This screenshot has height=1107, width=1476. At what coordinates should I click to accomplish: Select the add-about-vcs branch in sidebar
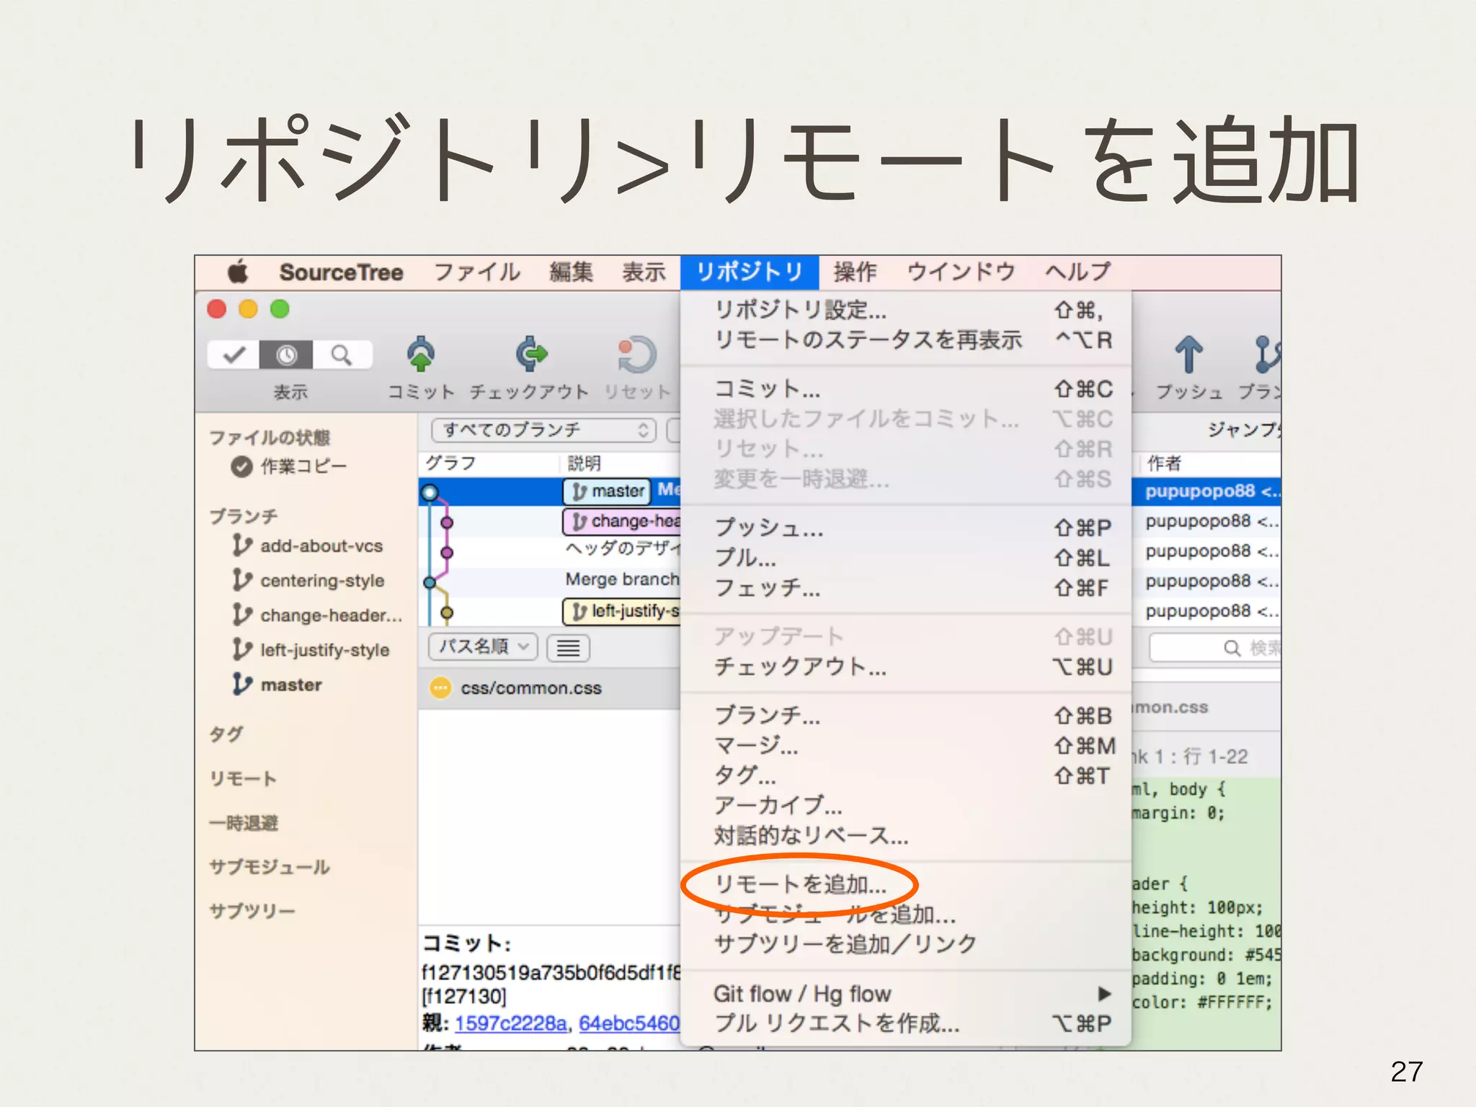coord(321,546)
